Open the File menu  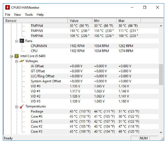[8, 15]
